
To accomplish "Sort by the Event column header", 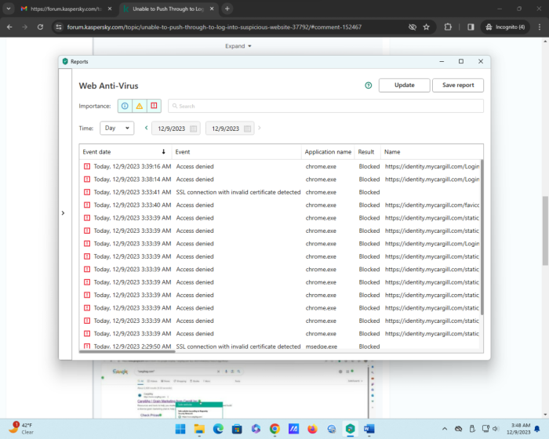I will tap(236, 152).
